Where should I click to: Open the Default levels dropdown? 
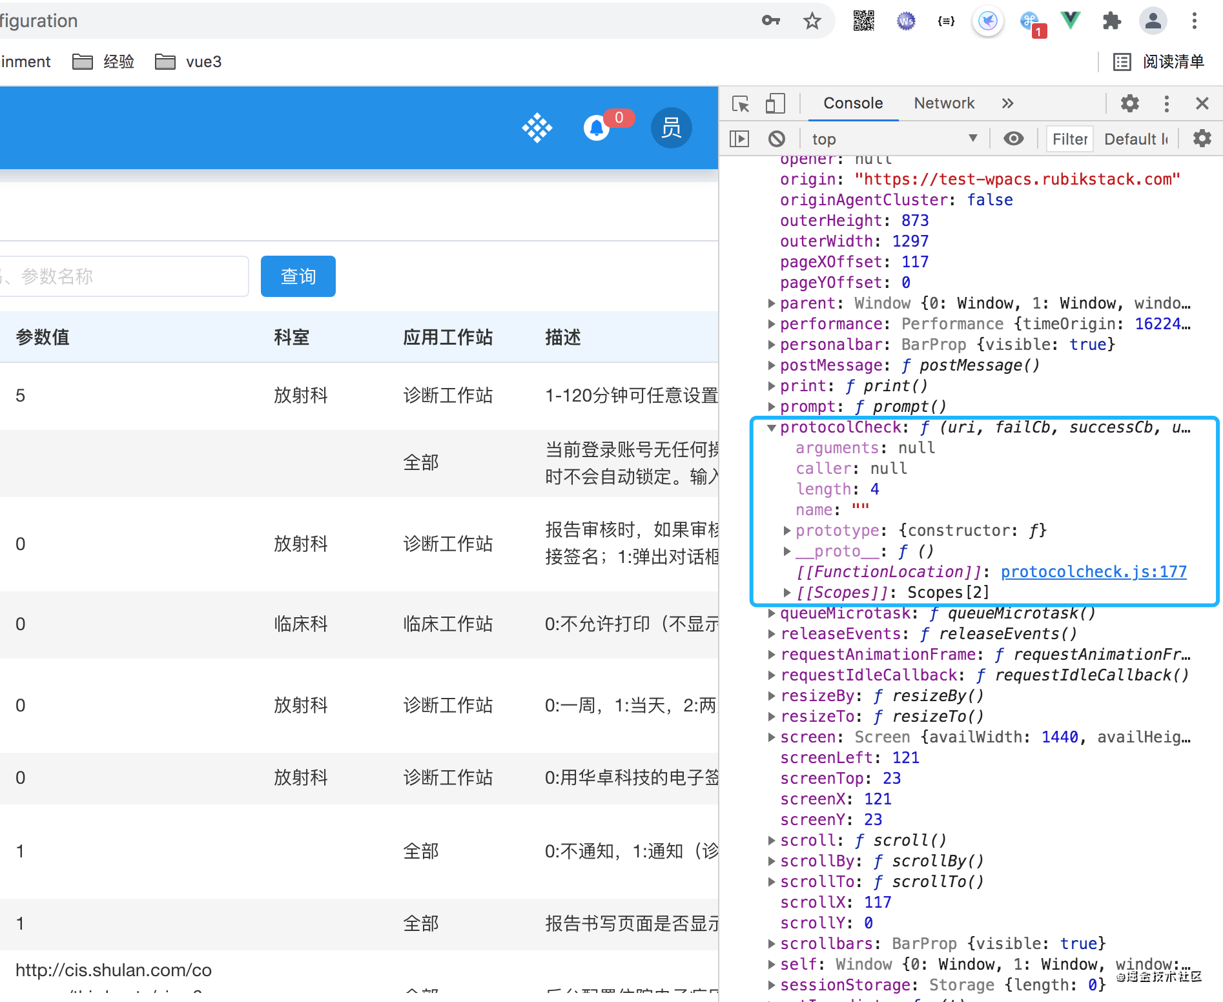click(1136, 139)
